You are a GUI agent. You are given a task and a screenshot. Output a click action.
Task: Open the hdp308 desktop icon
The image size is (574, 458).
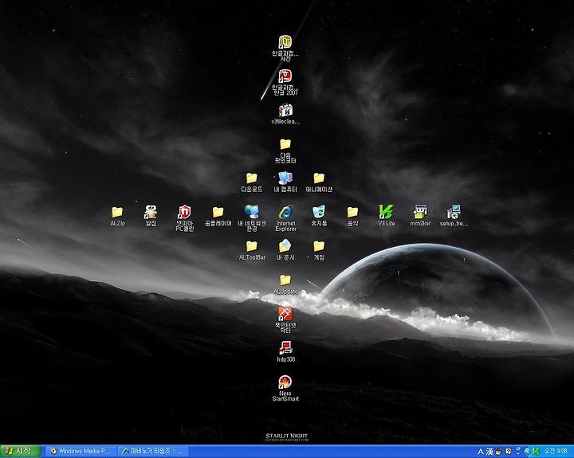pos(285,351)
